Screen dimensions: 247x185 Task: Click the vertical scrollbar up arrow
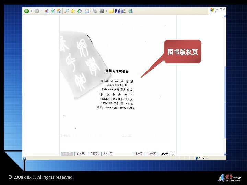pyautogui.click(x=225, y=16)
